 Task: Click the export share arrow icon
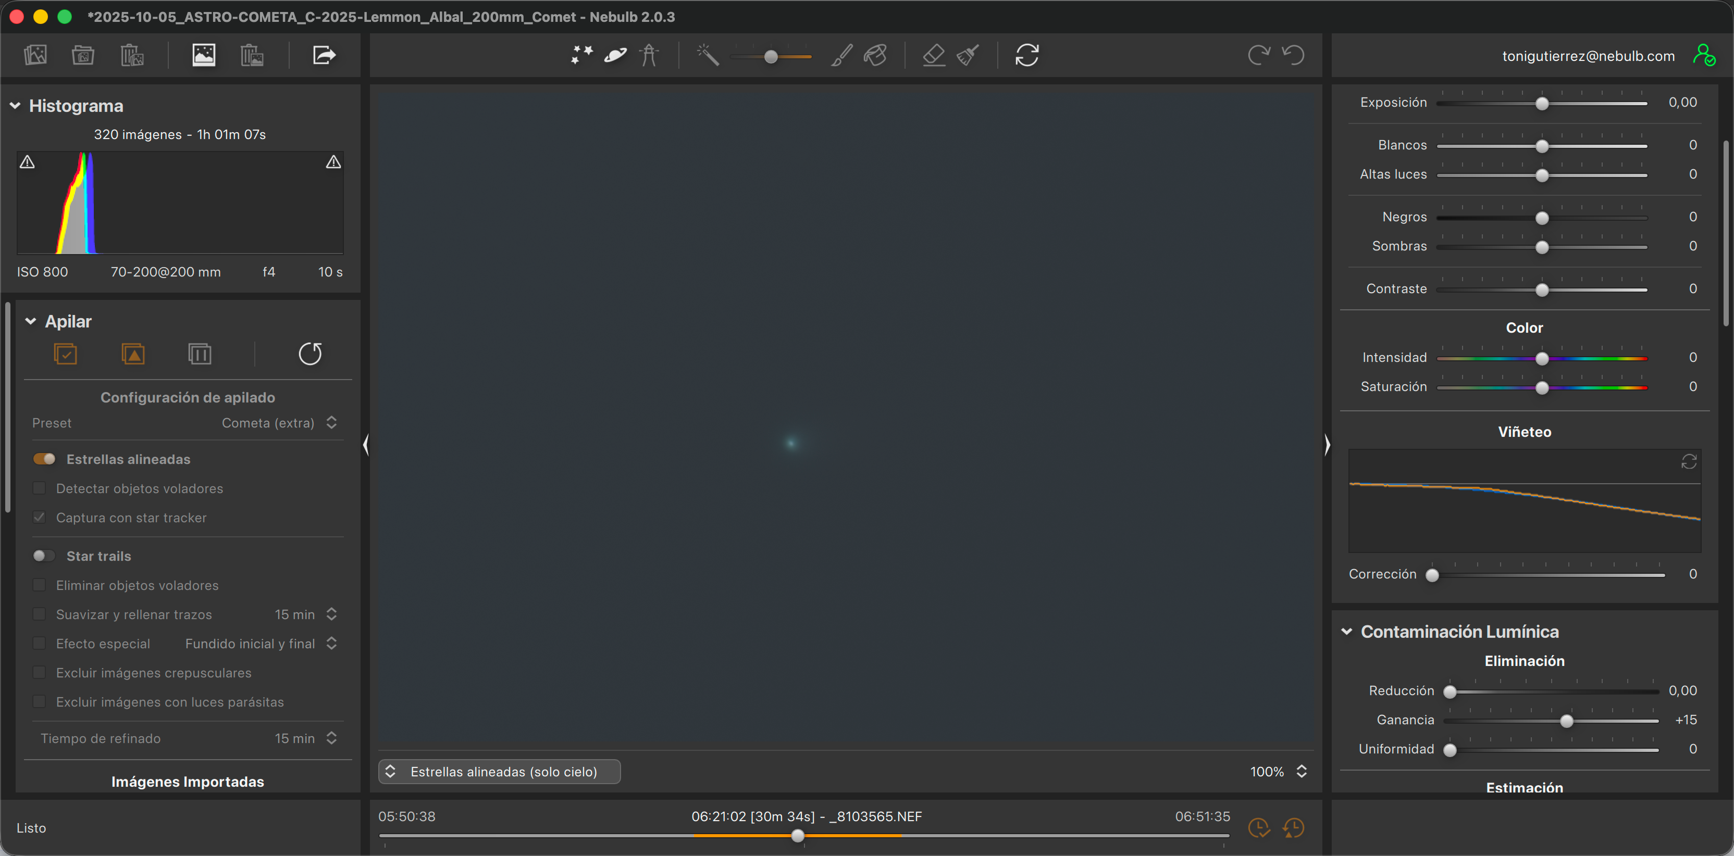(324, 55)
